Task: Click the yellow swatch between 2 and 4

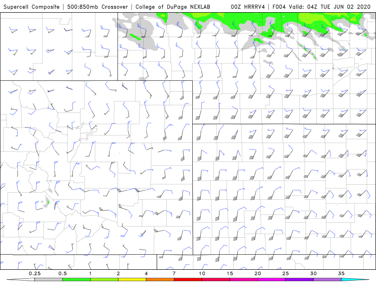Action: [x=132, y=280]
